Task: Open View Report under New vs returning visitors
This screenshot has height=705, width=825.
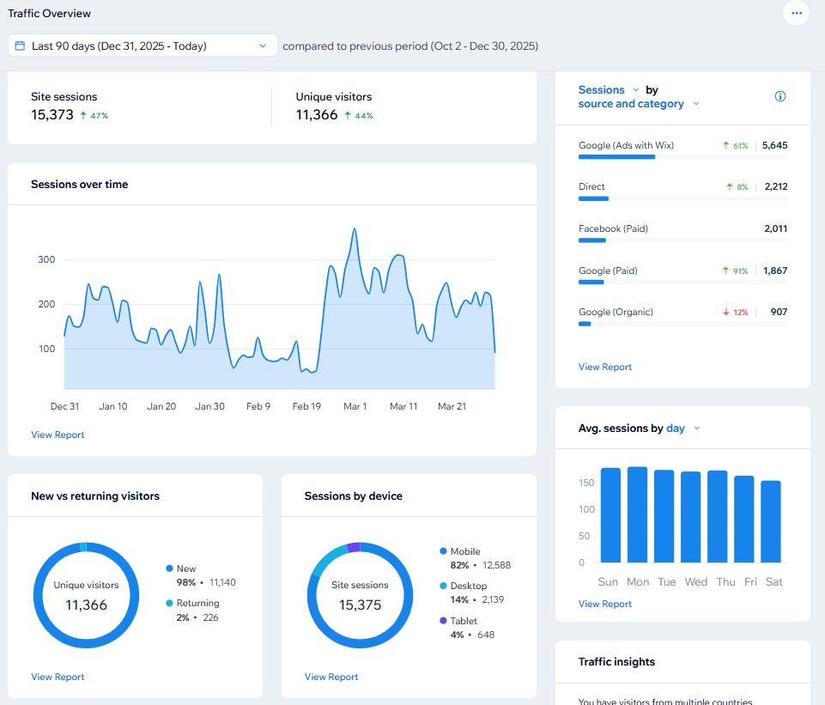Action: click(x=58, y=677)
